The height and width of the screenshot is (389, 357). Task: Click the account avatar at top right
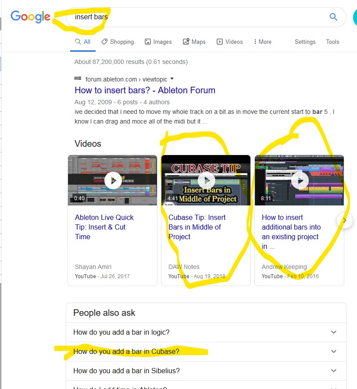[355, 17]
